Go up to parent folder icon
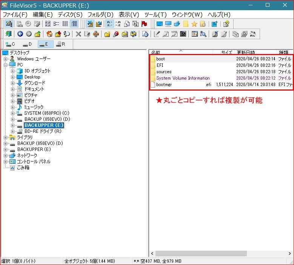The height and width of the screenshot is (265, 294). (x=37, y=34)
